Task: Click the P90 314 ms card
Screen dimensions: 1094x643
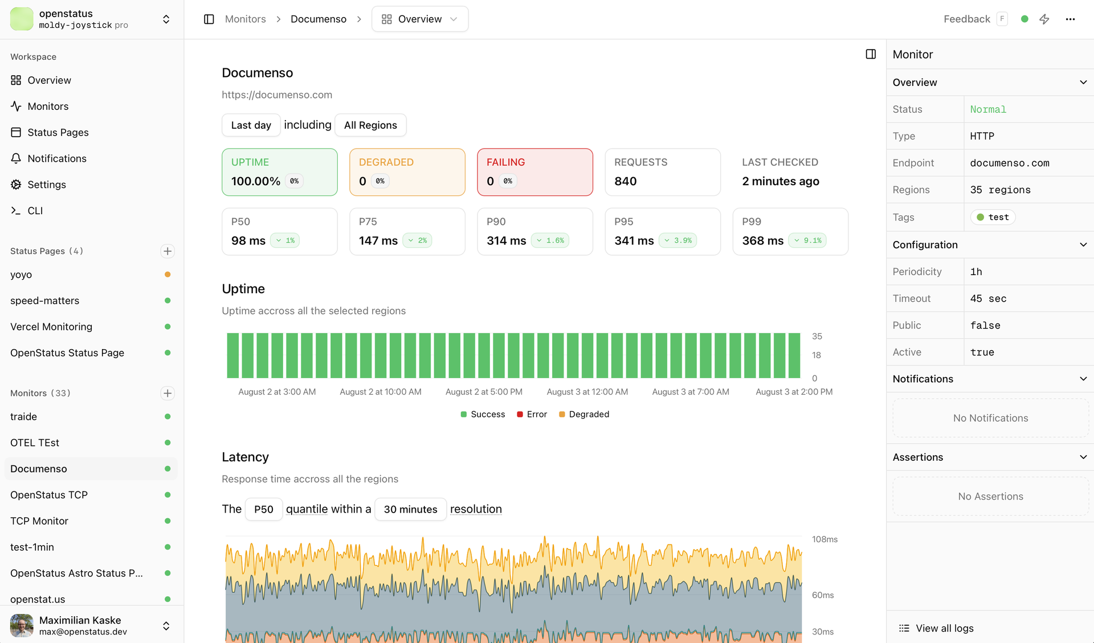Action: click(x=535, y=232)
